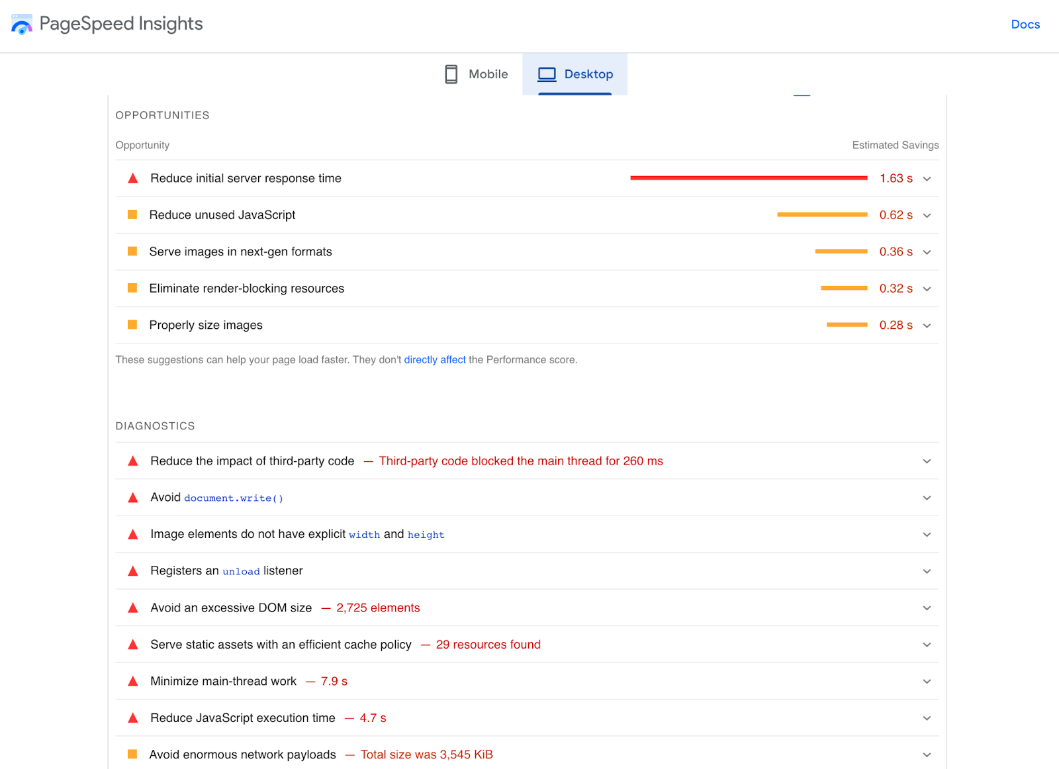This screenshot has width=1059, height=769.
Task: Expand the Registers an unload listener chevron
Action: coord(927,571)
